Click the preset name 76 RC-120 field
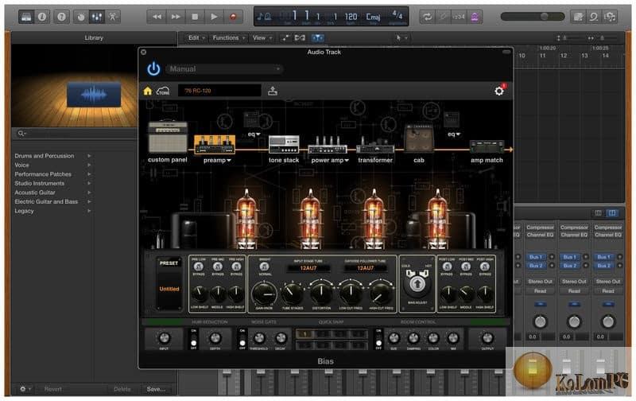The image size is (636, 401). tap(219, 91)
